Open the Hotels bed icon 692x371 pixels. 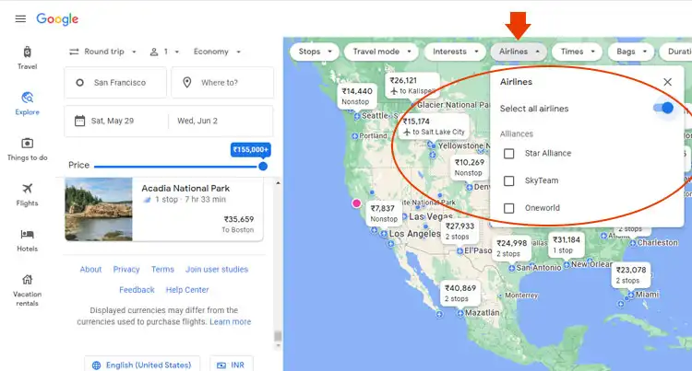[28, 234]
